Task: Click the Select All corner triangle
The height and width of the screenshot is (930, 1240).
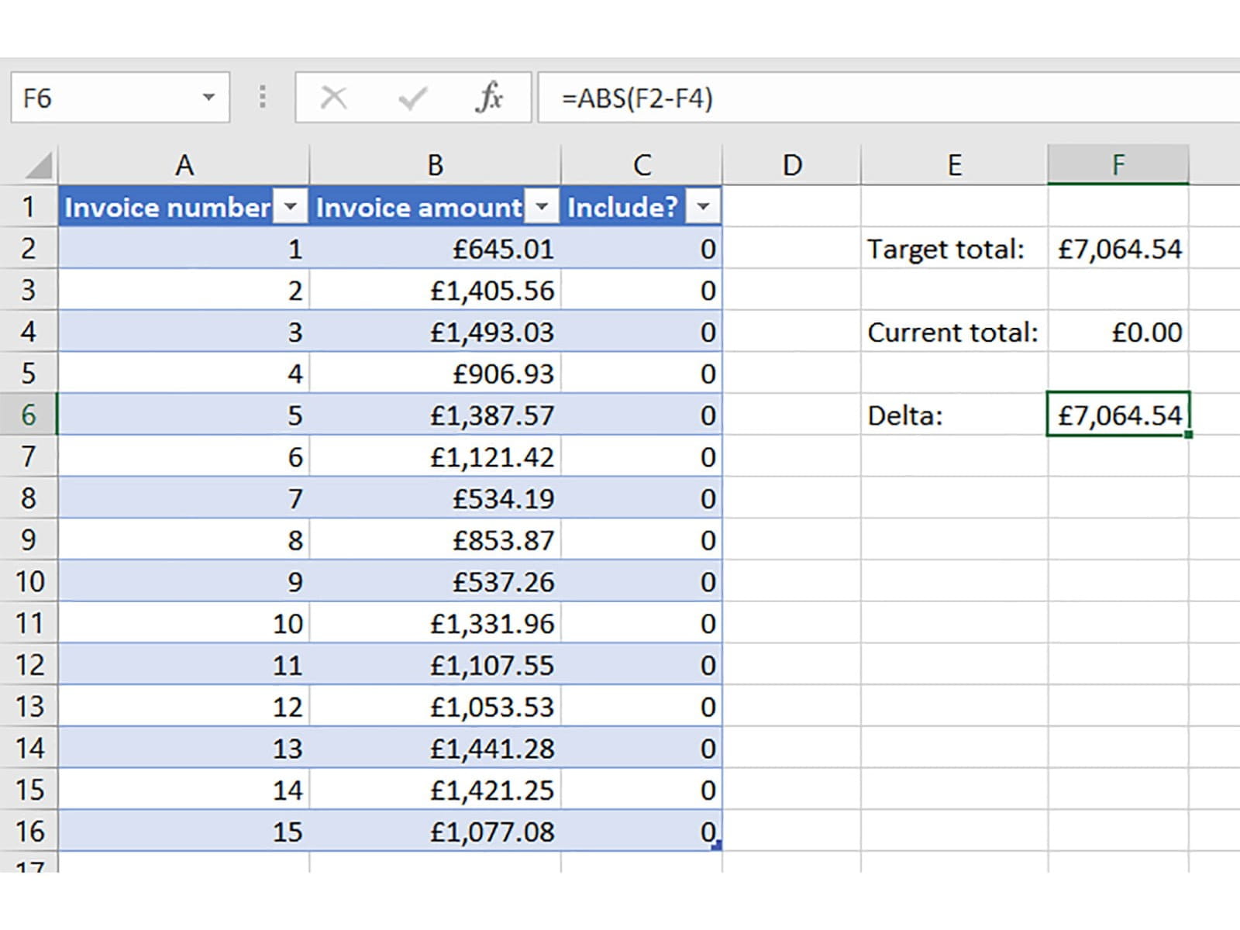Action: [37, 165]
